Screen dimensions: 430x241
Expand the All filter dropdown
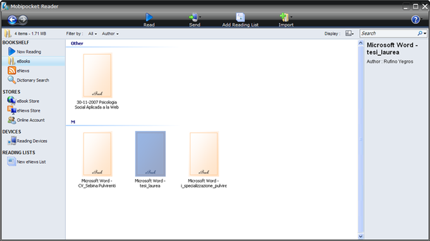tap(92, 33)
